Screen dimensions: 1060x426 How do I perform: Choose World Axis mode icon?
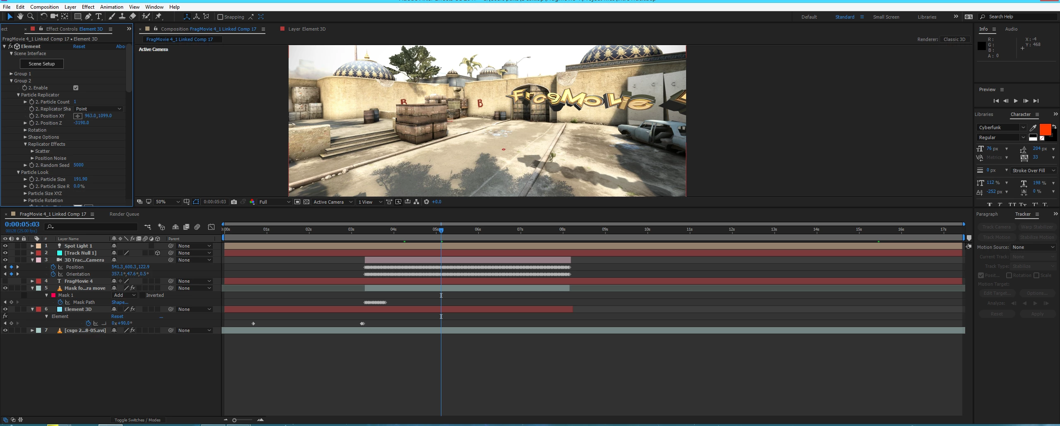point(196,17)
